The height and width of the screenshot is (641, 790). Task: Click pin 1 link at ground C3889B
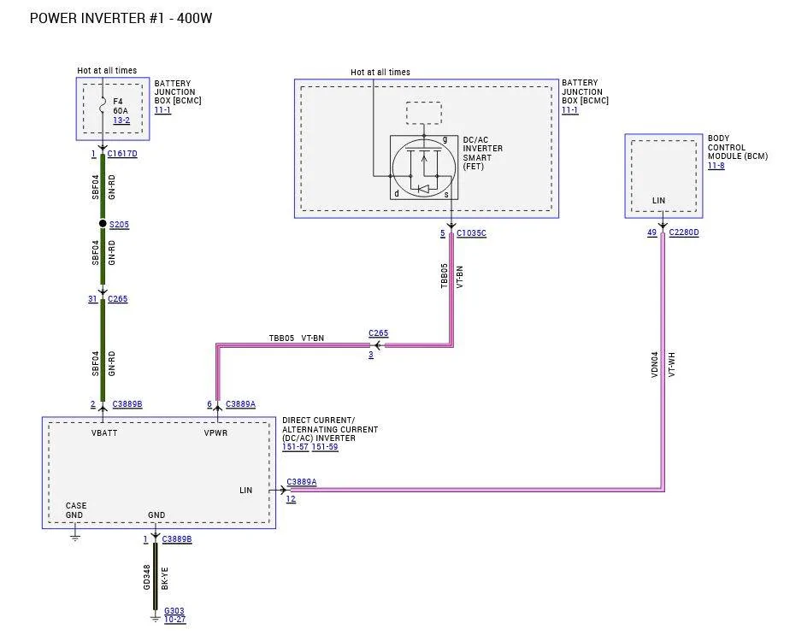coord(145,538)
